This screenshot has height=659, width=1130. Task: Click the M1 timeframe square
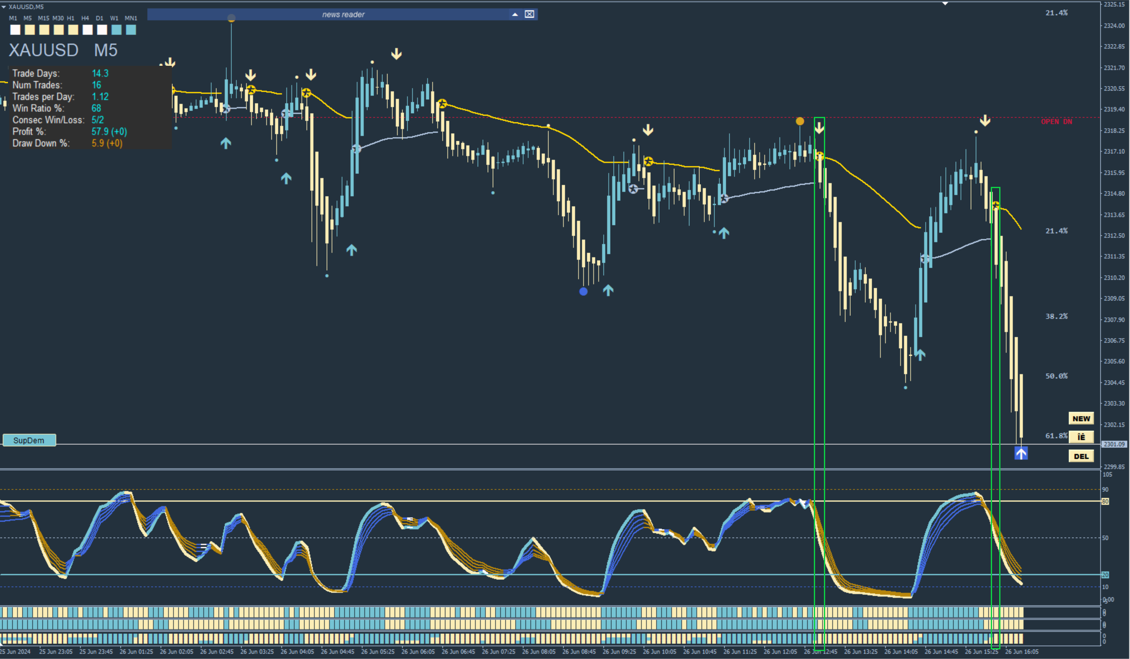click(x=15, y=30)
